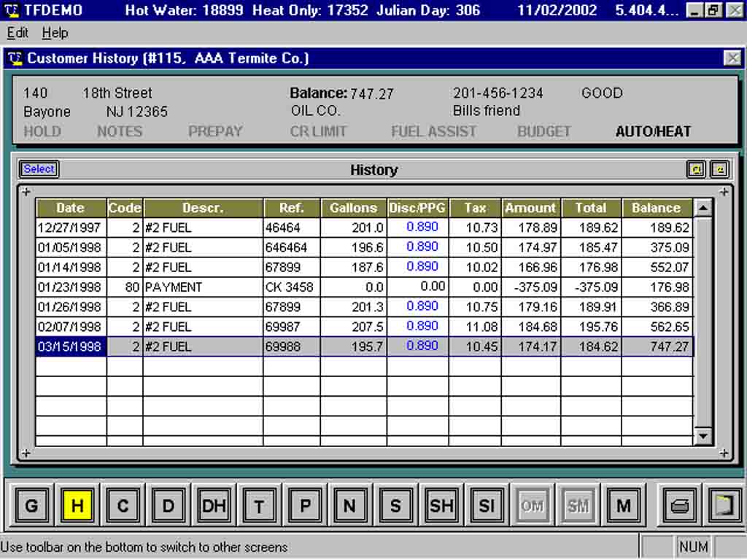Open the SI screen from the toolbar
The image size is (747, 560).
(x=486, y=504)
